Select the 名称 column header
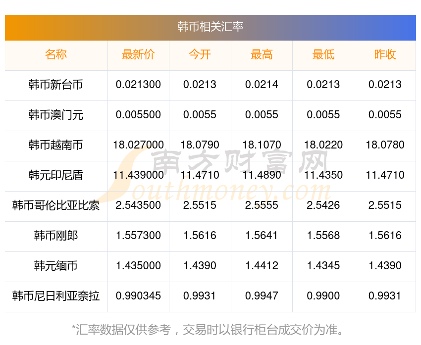Viewport: 421px width, 345px height. click(56, 54)
